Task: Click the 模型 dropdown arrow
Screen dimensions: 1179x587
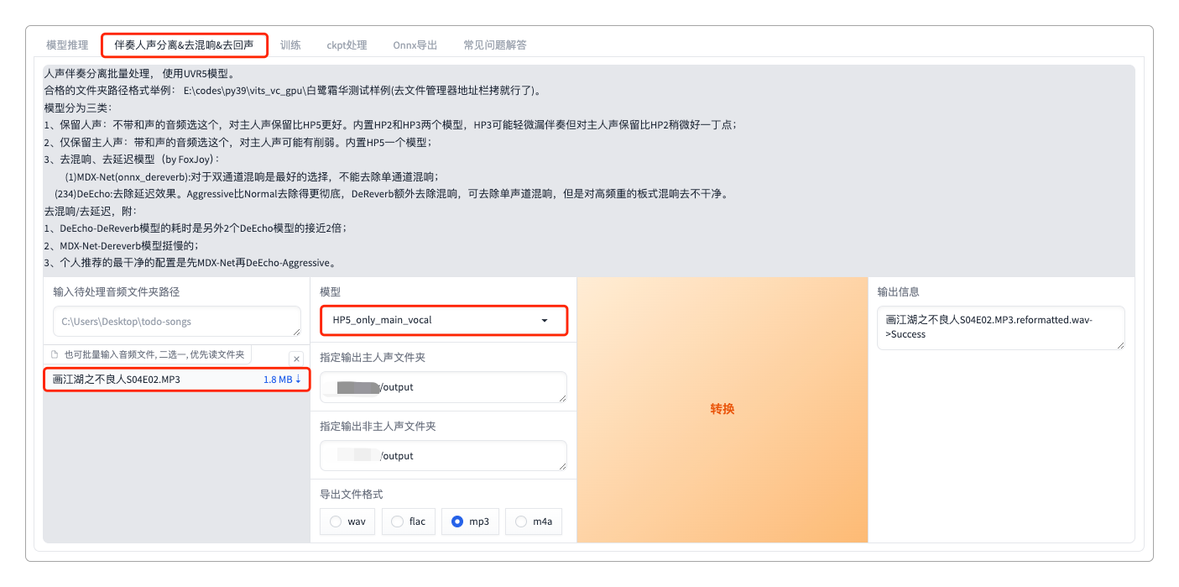Action: point(545,321)
